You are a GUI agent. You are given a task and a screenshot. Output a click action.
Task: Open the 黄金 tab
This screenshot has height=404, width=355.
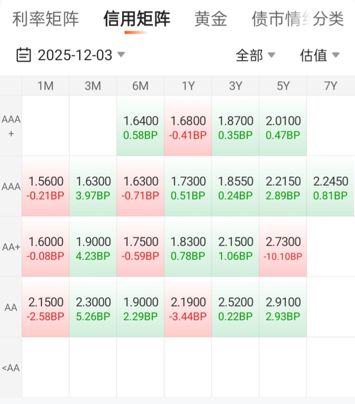[211, 19]
